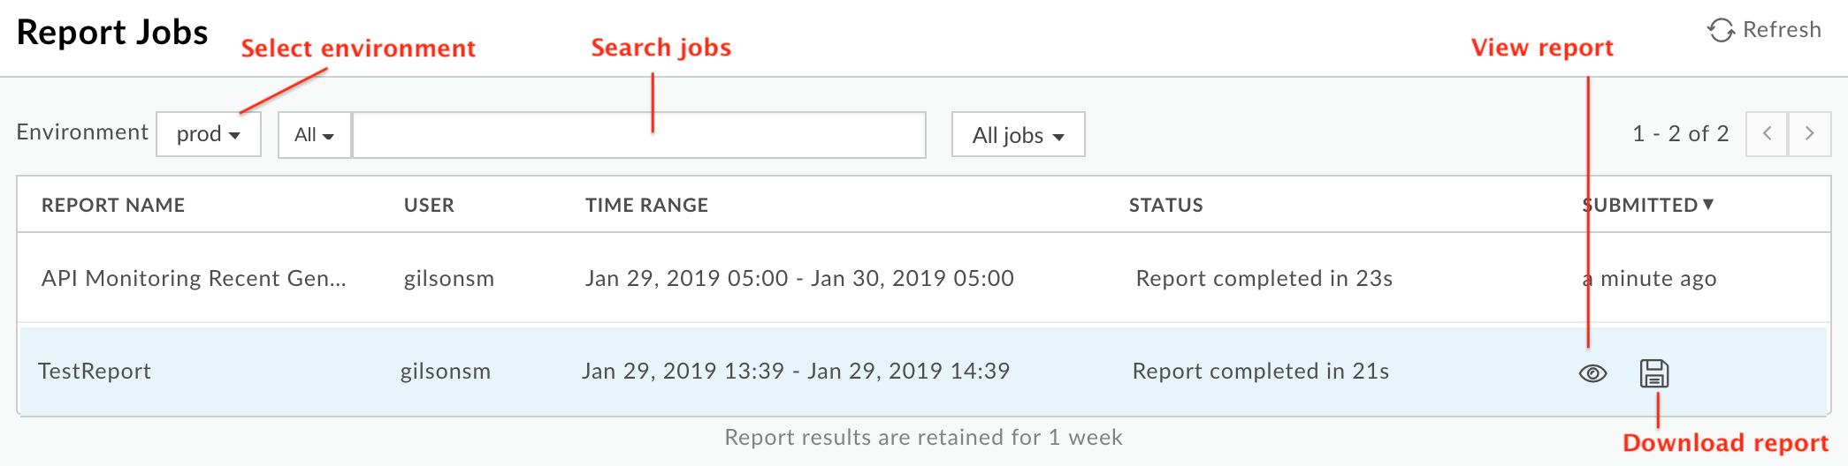Screen dimensions: 1848x466
Task: Sort by the Report Name column header
Action: coord(113,206)
